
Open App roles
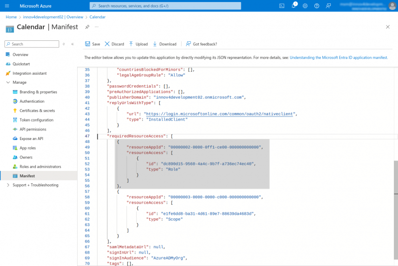(x=28, y=148)
